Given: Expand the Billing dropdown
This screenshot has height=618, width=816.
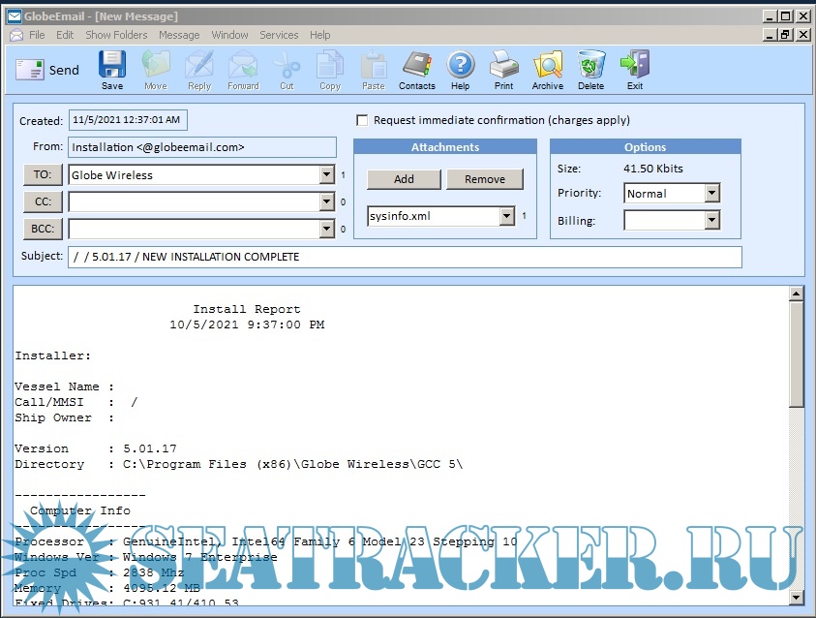Looking at the screenshot, I should (x=711, y=221).
